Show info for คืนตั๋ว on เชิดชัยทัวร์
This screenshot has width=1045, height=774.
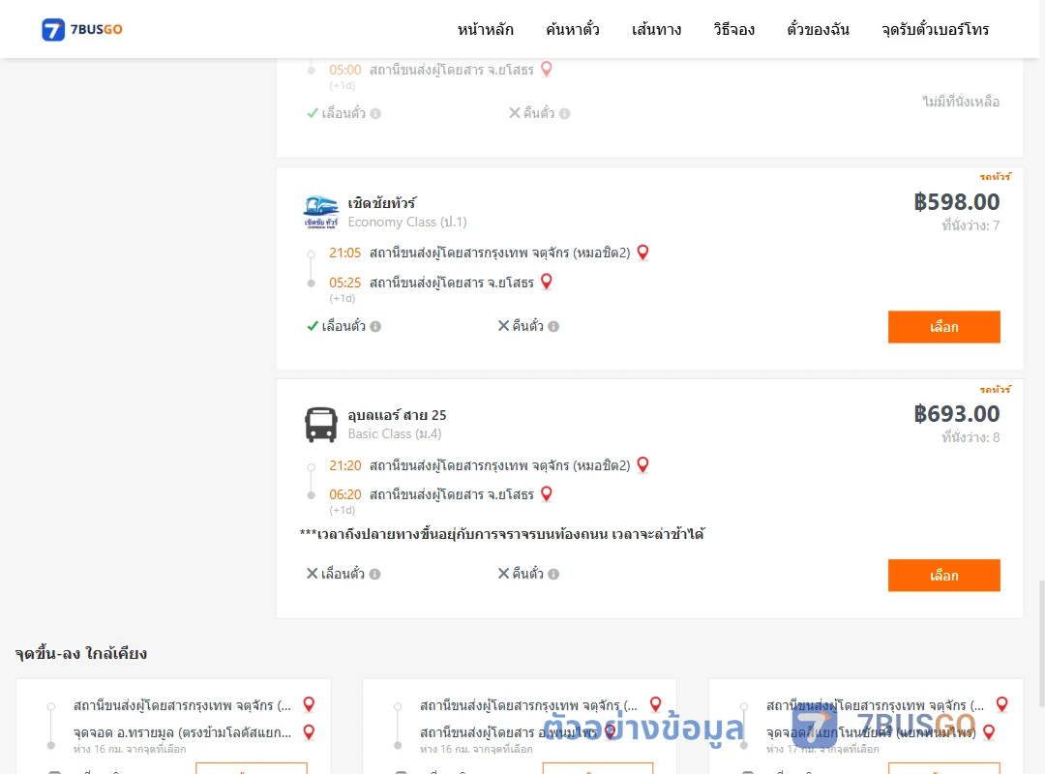pos(553,327)
